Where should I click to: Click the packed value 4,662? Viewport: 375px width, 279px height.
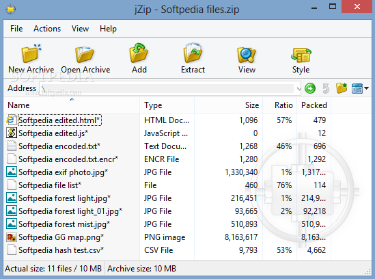[316, 250]
